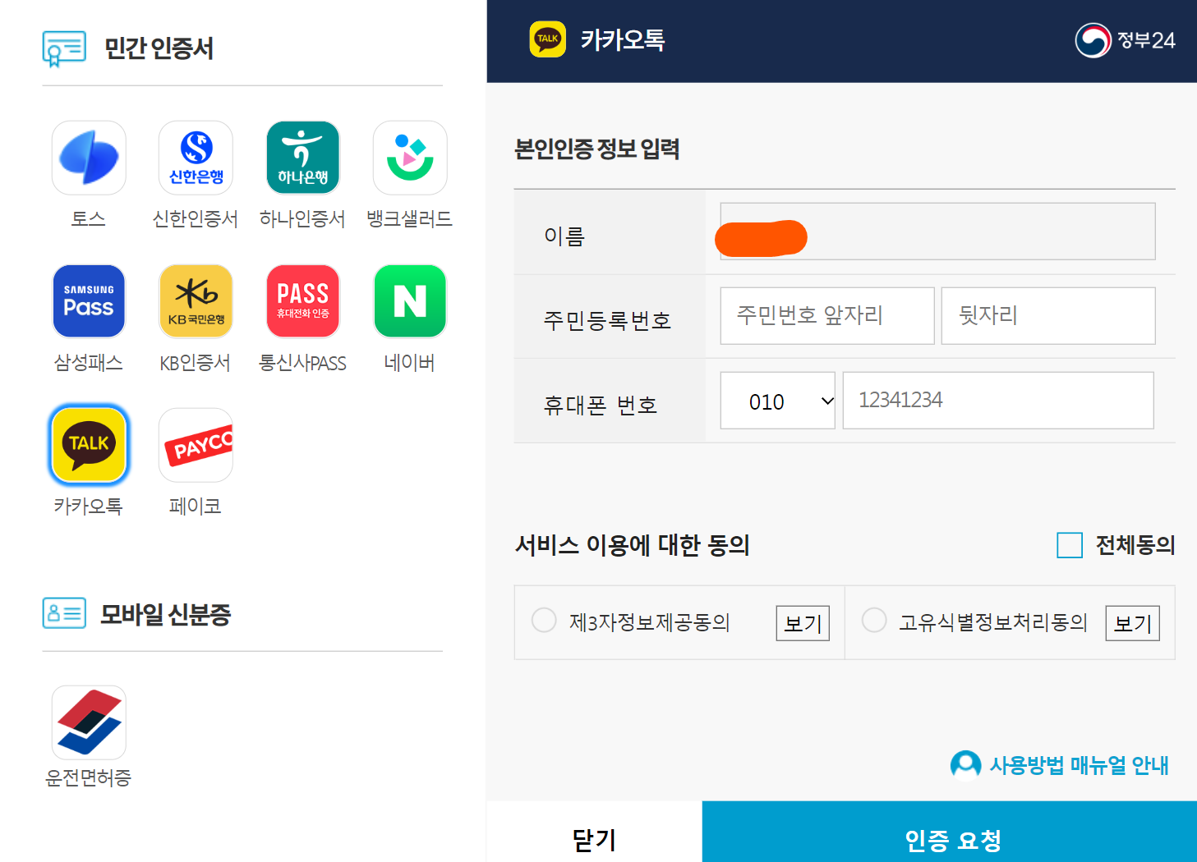The height and width of the screenshot is (862, 1197).
Task: View the 고유식별정보처리동의 terms with 보기
Action: tap(1132, 623)
